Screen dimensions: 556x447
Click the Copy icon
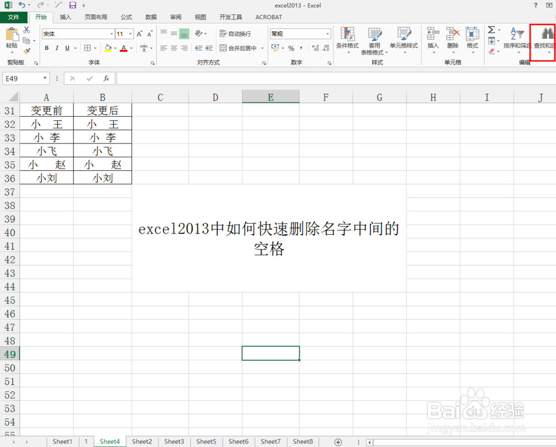(x=27, y=41)
